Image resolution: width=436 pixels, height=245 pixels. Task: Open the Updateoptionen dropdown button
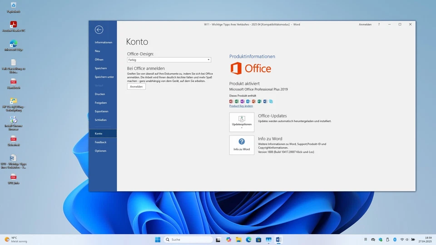(242, 122)
